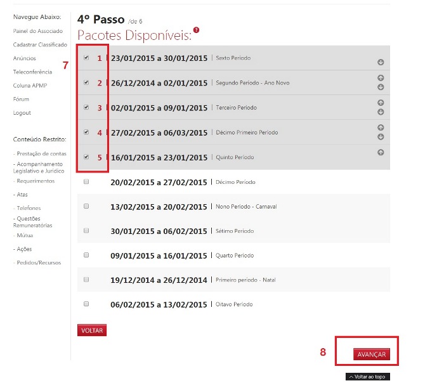Check the Nono Período - Carnaval checkbox
This screenshot has height=383, width=444.
(x=86, y=206)
